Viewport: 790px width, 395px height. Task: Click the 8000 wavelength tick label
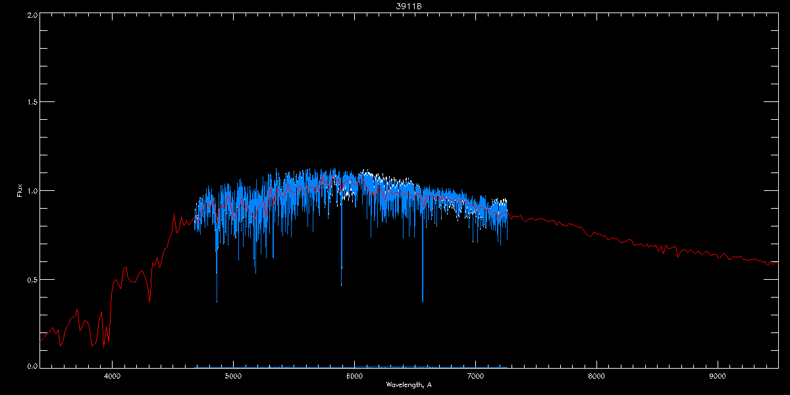point(596,377)
